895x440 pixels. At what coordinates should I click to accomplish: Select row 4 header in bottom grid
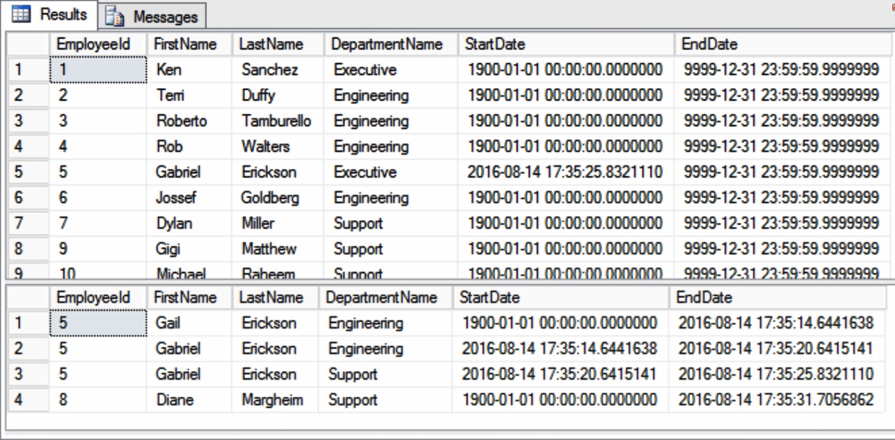pyautogui.click(x=28, y=400)
